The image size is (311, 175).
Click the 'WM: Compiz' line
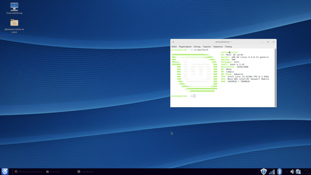point(228,72)
